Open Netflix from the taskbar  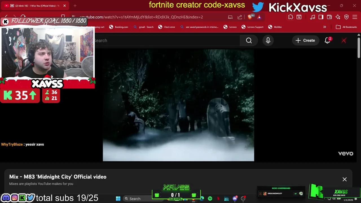point(218,199)
